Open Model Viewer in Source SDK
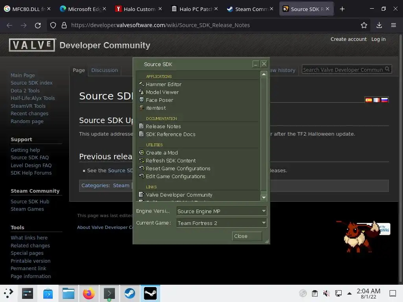The height and width of the screenshot is (302, 403). coord(162,92)
